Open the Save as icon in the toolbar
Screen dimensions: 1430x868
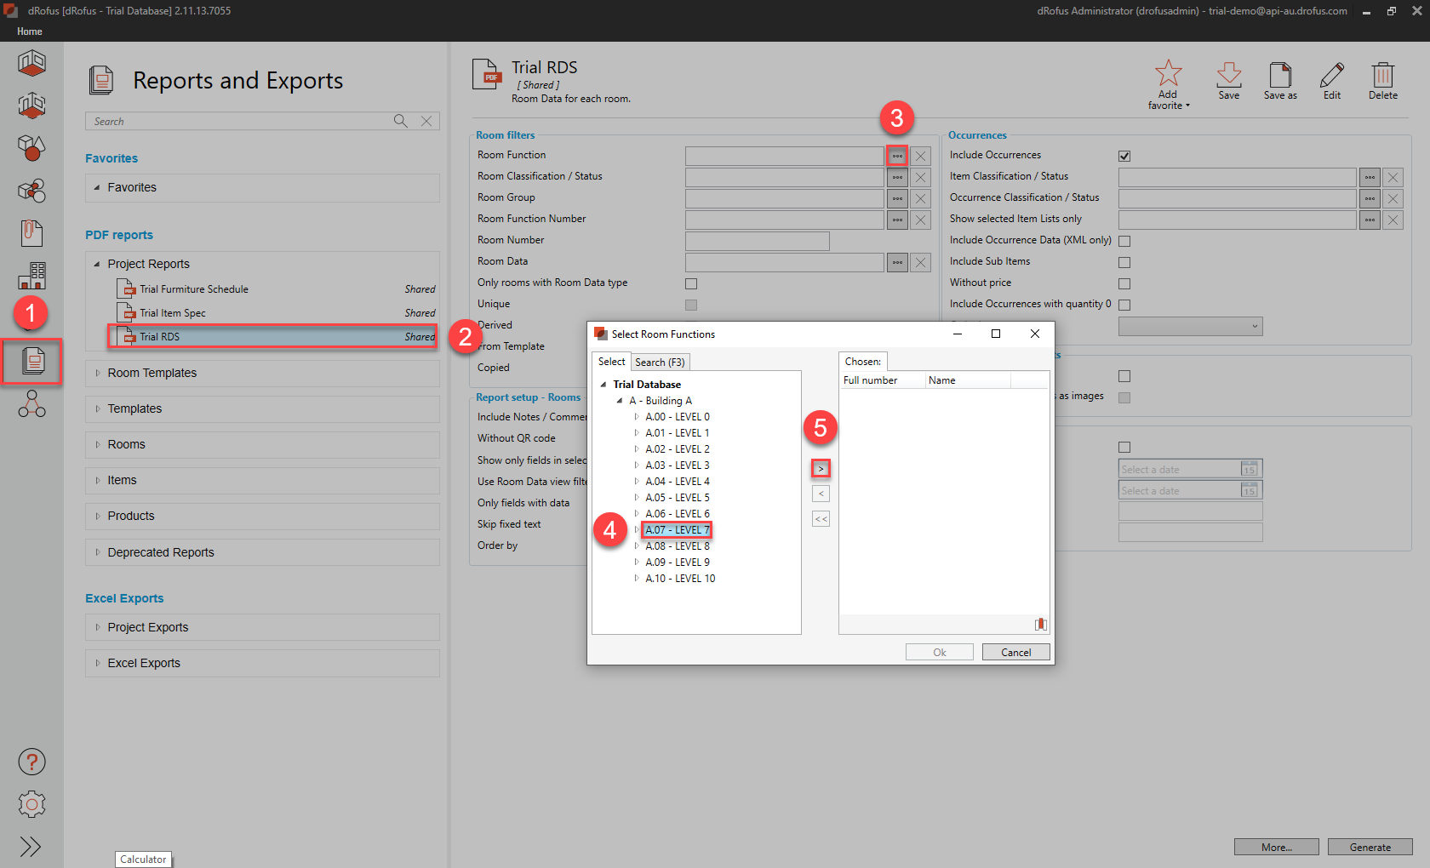[x=1280, y=81]
